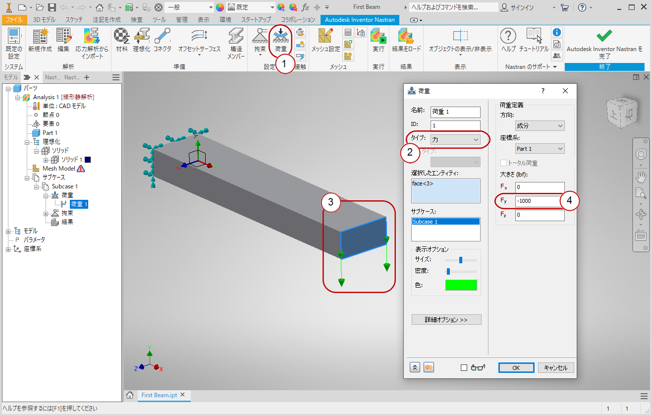652x416 pixels.
Task: Open the 方向 dropdown showing 成分
Action: coord(540,126)
